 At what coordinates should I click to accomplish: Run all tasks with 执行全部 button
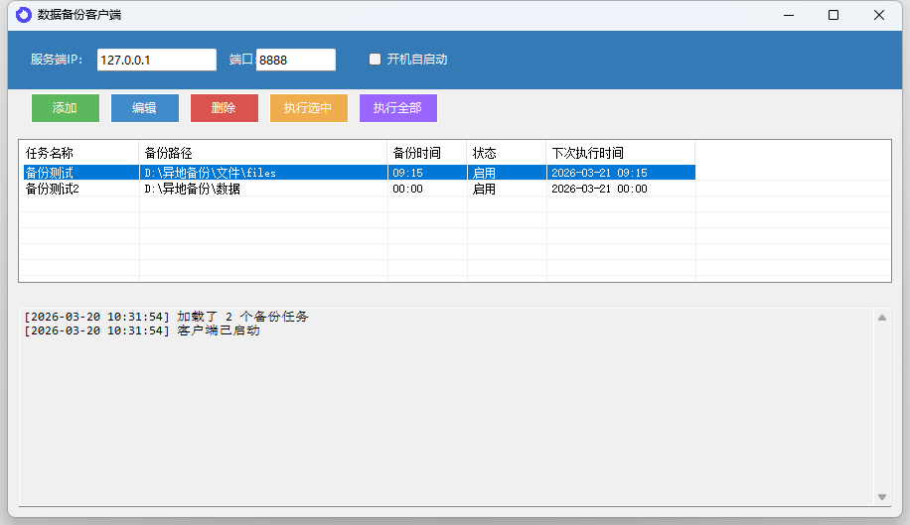click(x=397, y=108)
